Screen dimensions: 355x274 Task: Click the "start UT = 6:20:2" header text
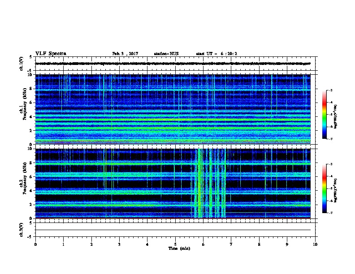(x=216, y=54)
